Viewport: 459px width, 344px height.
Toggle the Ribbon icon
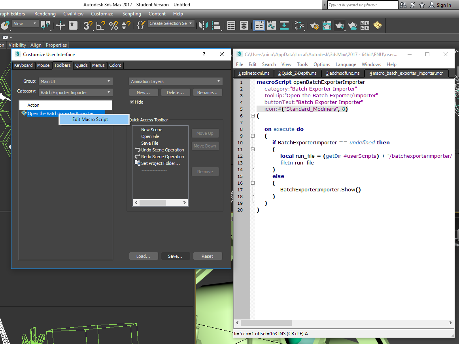click(259, 25)
